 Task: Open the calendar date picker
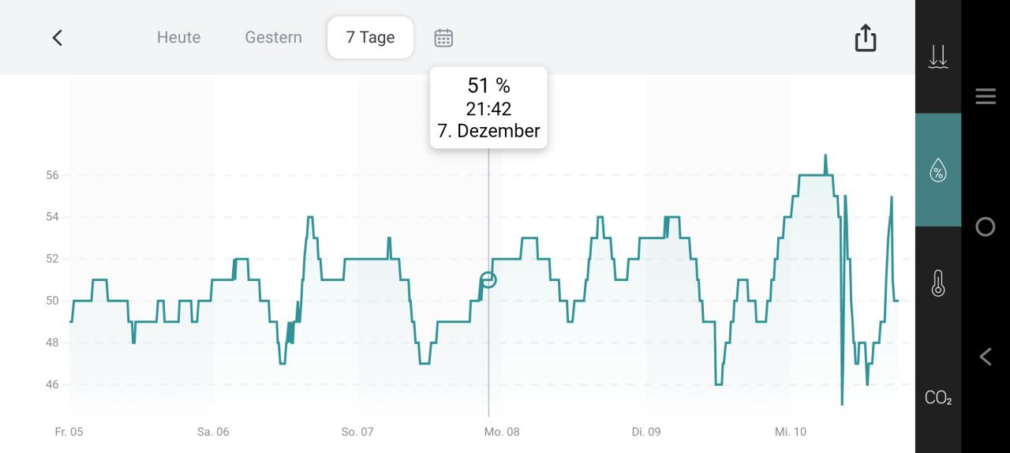click(443, 38)
